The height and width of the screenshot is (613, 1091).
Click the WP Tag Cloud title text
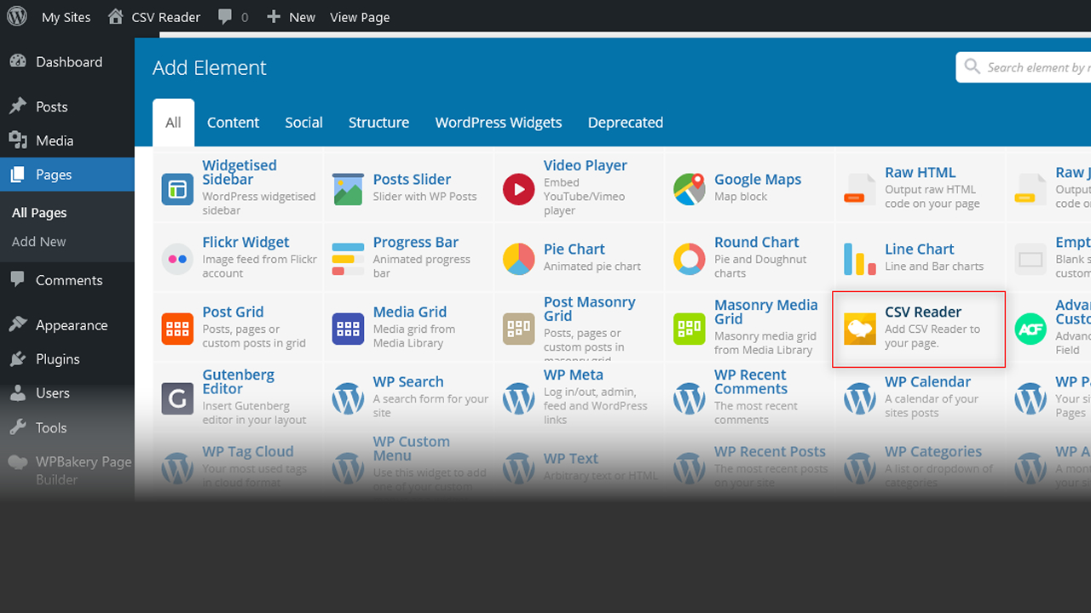pyautogui.click(x=248, y=451)
